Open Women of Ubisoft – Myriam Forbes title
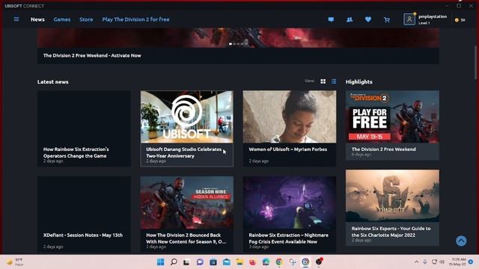 [287, 149]
